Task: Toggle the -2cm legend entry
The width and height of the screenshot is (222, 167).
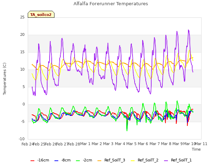Action: coord(84,160)
